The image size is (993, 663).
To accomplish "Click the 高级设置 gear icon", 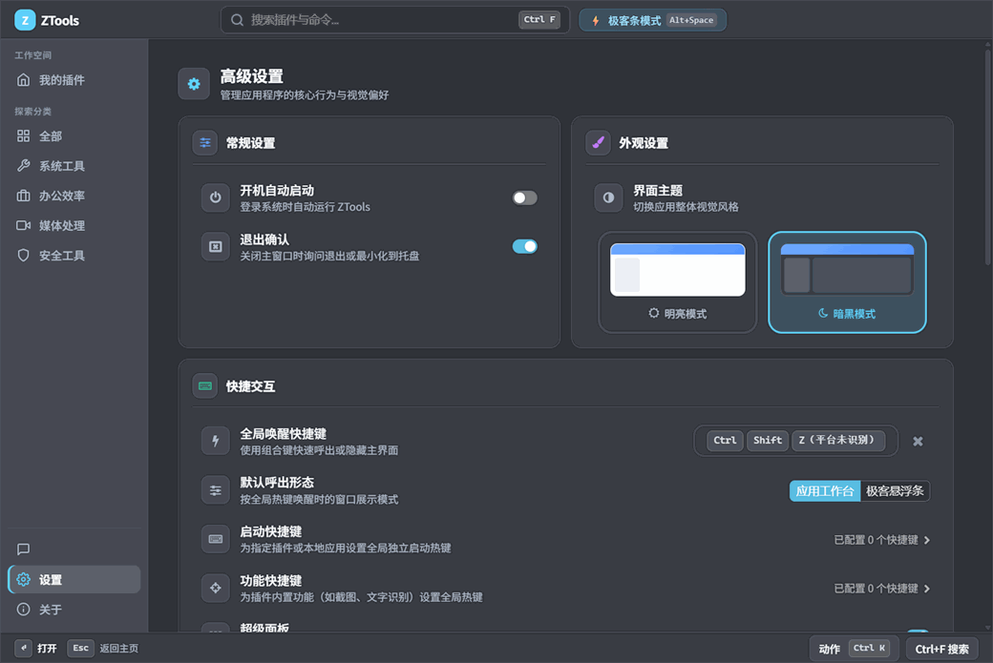I will click(194, 84).
